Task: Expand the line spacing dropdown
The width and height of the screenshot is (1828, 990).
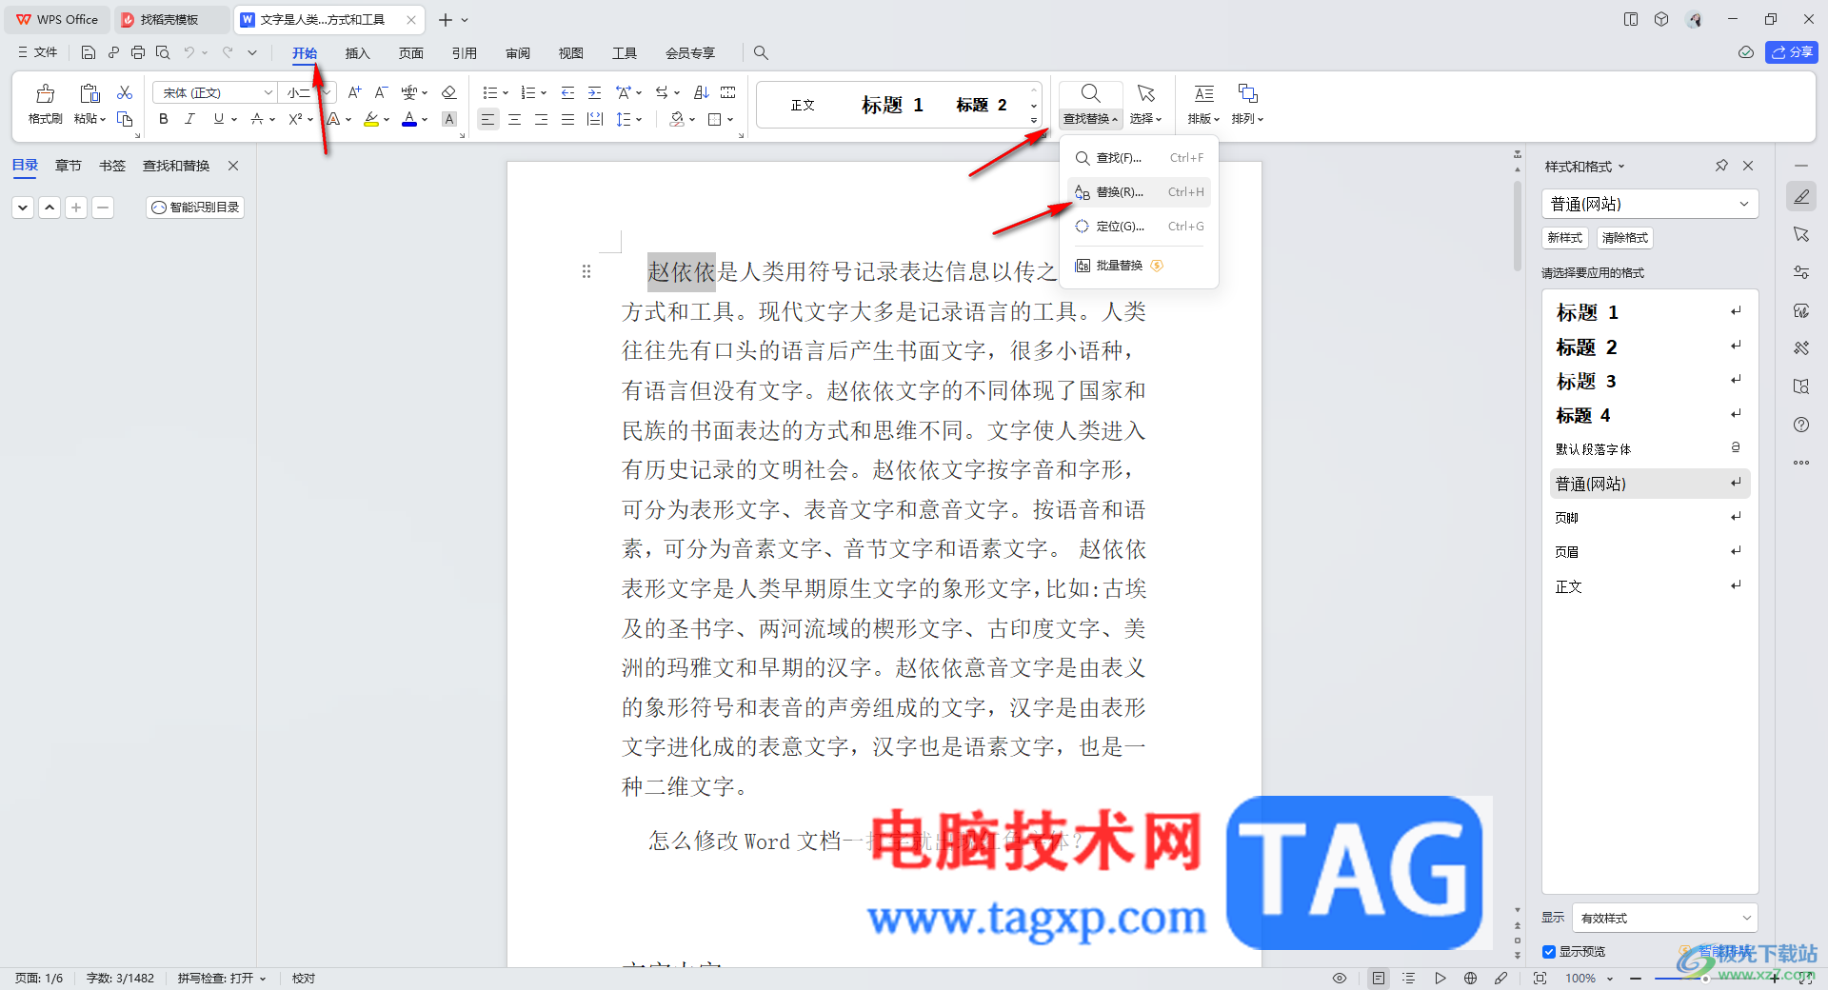Action: [639, 120]
